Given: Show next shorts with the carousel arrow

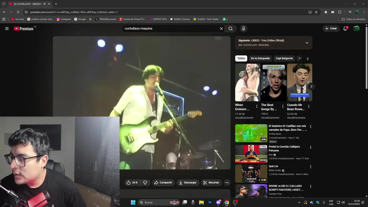Looking at the screenshot, I should point(311,87).
